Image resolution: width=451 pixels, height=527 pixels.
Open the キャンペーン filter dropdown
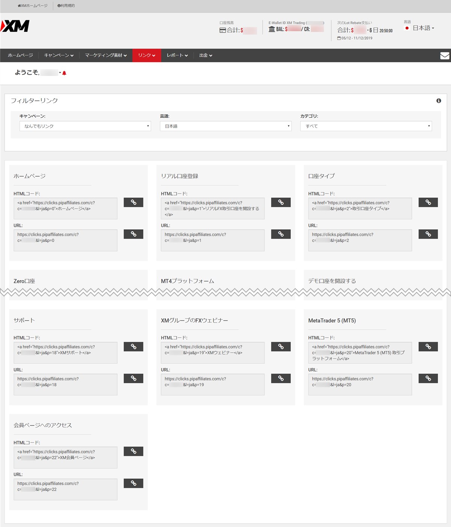click(x=85, y=126)
